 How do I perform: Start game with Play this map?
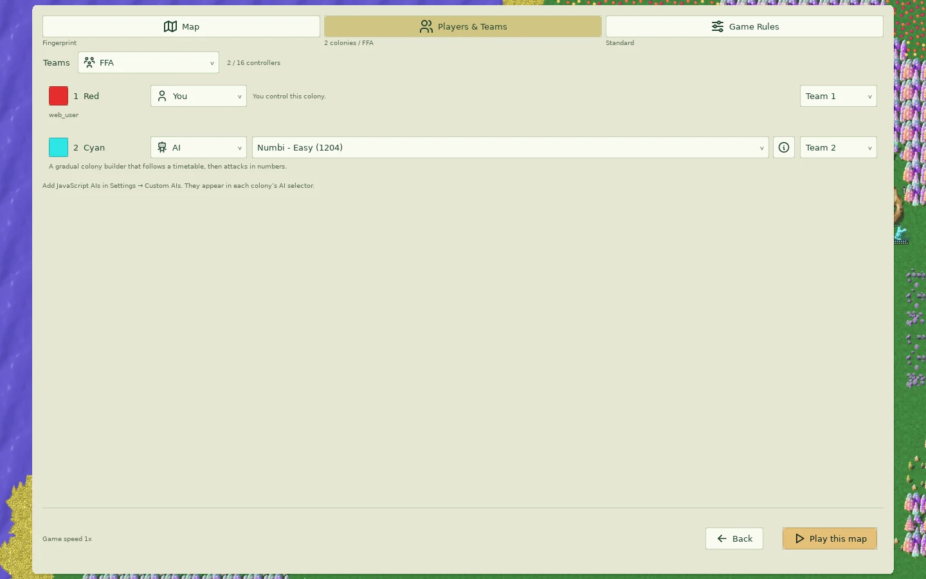pos(830,538)
